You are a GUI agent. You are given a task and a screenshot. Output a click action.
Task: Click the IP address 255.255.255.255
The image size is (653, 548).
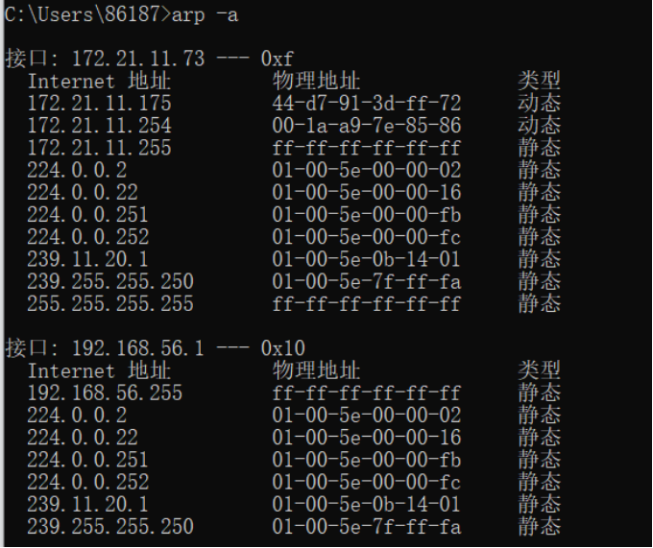(x=109, y=304)
